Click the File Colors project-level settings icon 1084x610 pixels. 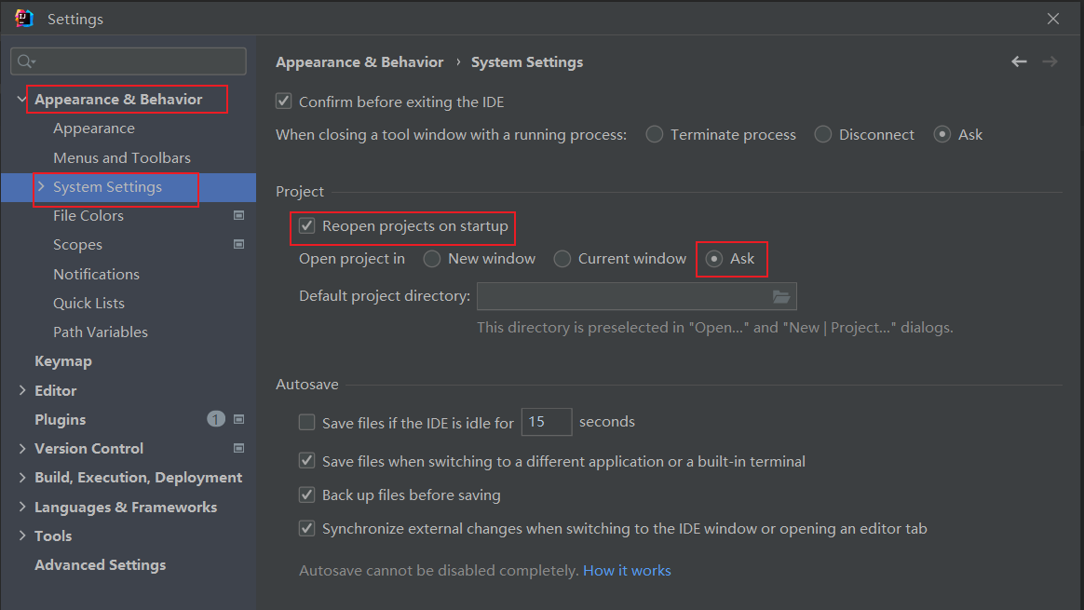point(238,216)
